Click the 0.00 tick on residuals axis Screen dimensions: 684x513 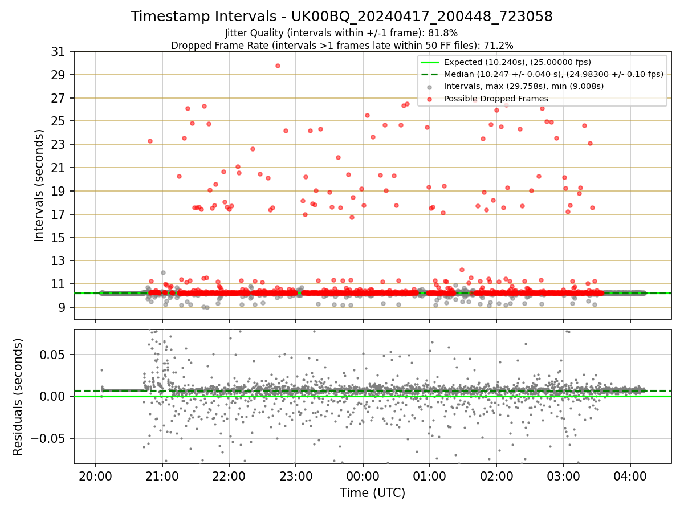[x=54, y=397]
